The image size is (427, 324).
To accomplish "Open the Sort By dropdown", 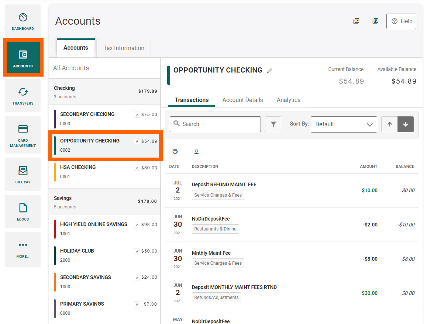I will tap(344, 124).
